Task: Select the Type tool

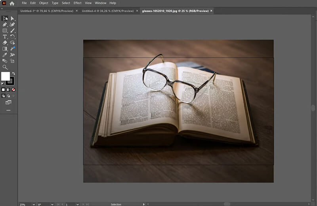Action: [x=5, y=37]
